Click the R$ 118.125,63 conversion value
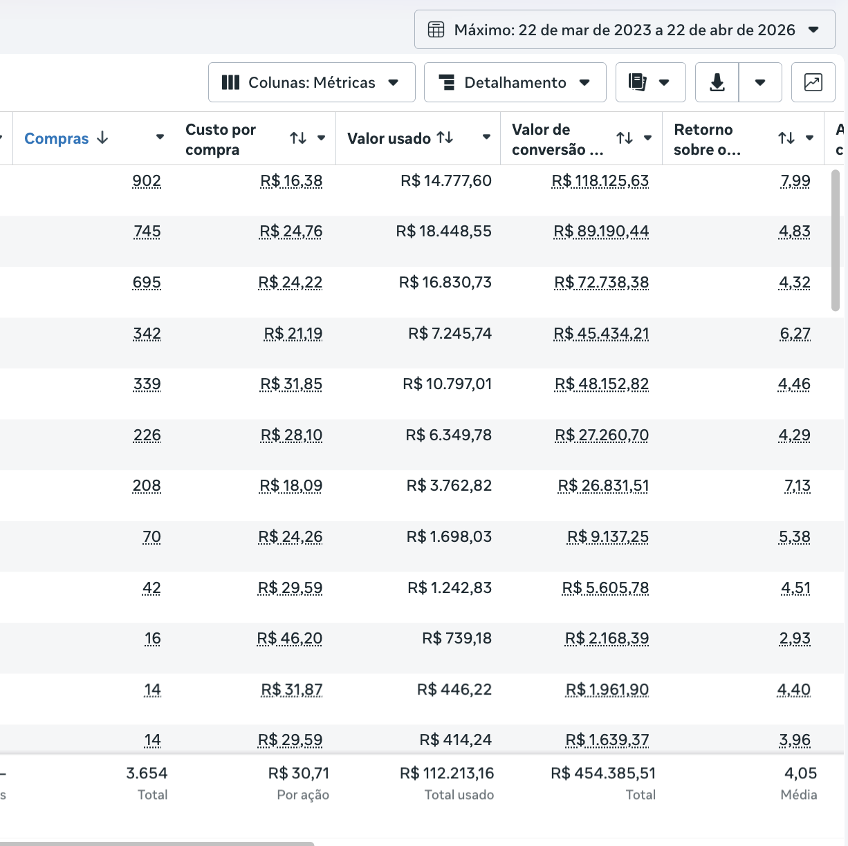This screenshot has width=848, height=846. [x=600, y=181]
